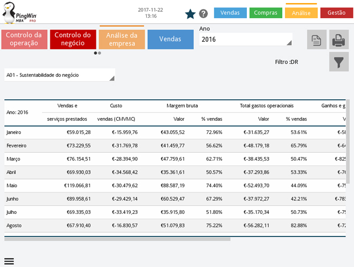Click the 2017-11-22 13:16 date display
The height and width of the screenshot is (267, 354).
[150, 13]
